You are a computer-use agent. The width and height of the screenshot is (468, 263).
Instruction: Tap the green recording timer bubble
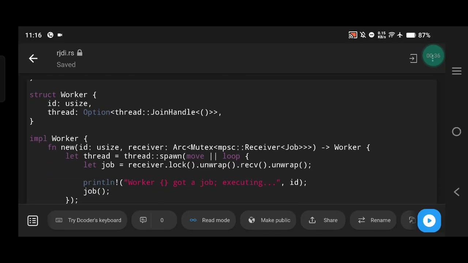[x=433, y=56]
